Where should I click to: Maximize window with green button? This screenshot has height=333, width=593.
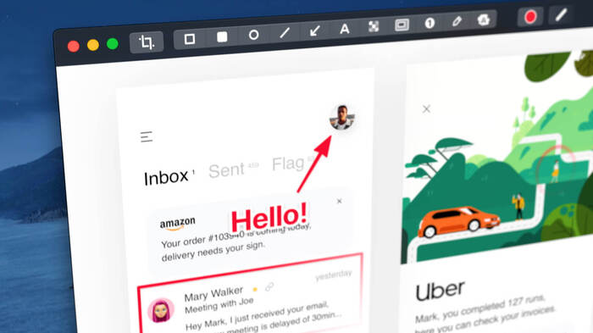pyautogui.click(x=113, y=44)
